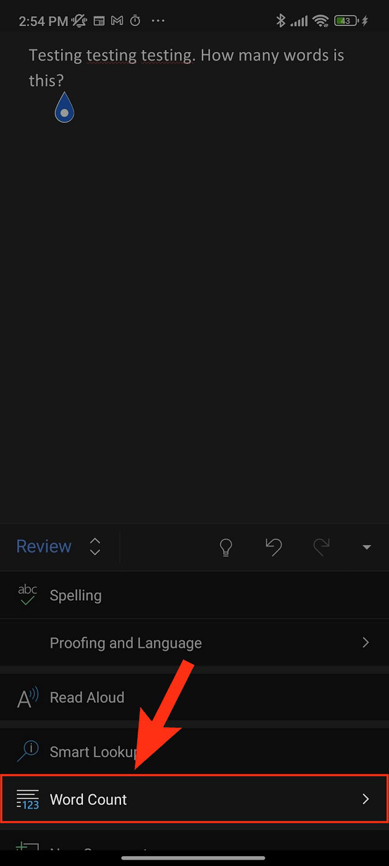Tap the Read Aloud speaker icon

pyautogui.click(x=28, y=697)
